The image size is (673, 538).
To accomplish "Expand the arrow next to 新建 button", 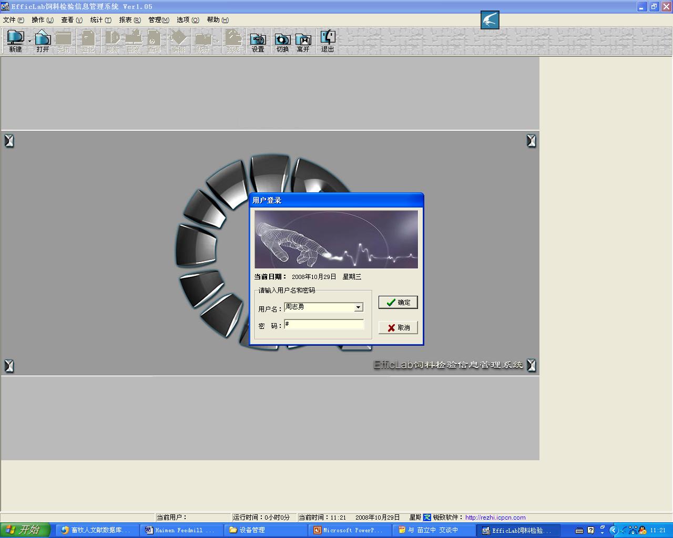I will coord(29,41).
